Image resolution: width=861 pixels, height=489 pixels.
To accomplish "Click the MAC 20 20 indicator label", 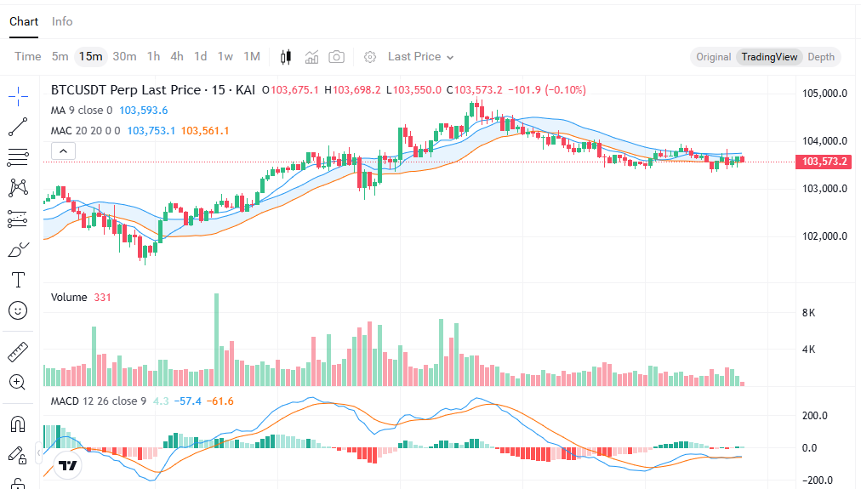I will 85,131.
